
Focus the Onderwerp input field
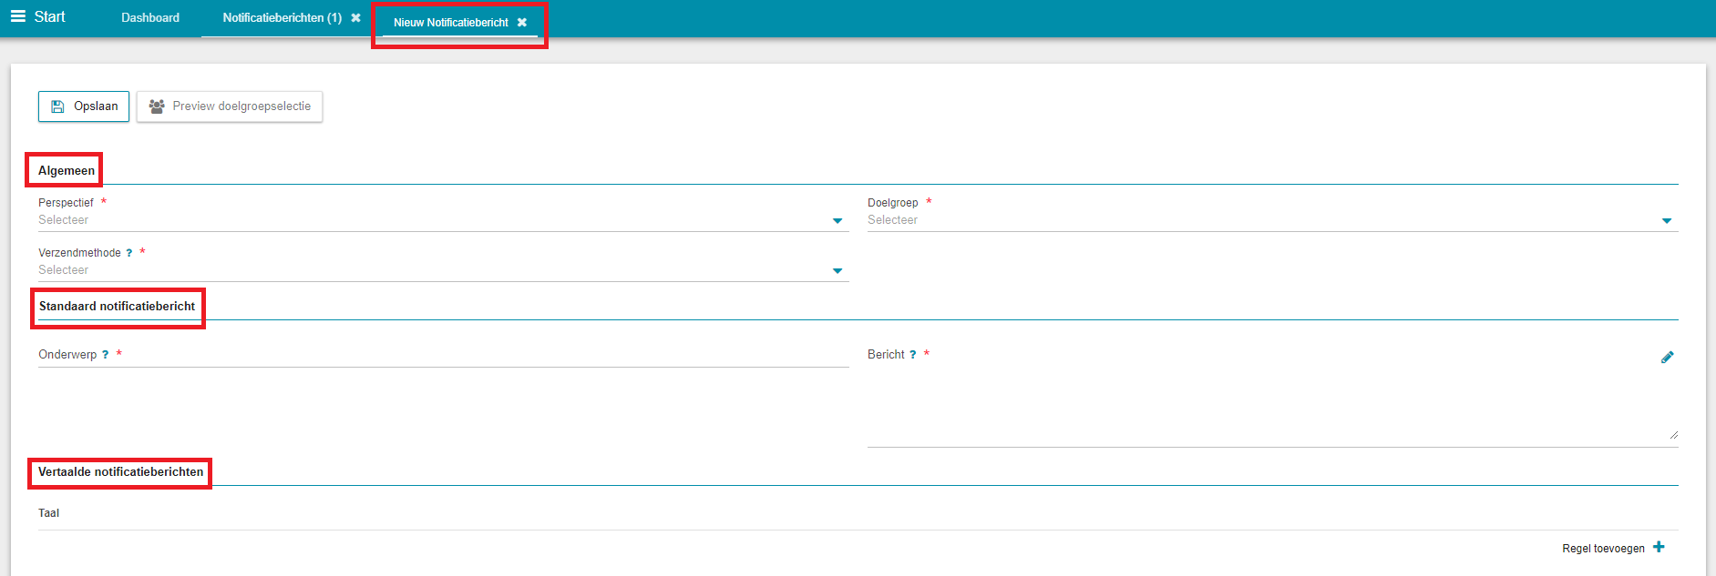coord(443,356)
